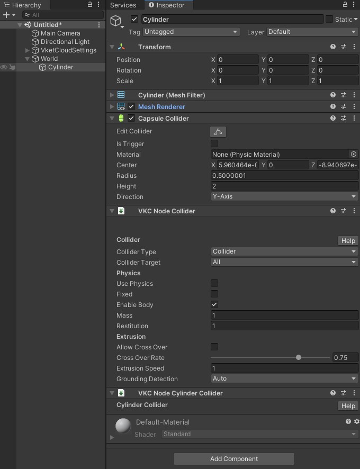This screenshot has height=469, width=360.
Task: Open Transform component help icon
Action: tap(333, 47)
